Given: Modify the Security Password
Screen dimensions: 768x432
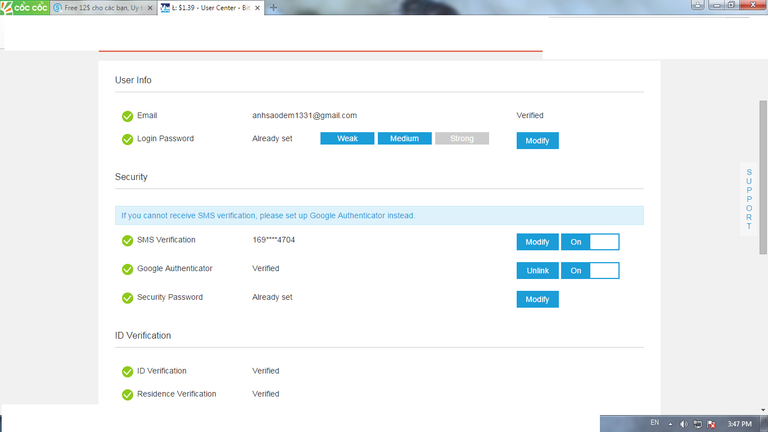Looking at the screenshot, I should 537,299.
